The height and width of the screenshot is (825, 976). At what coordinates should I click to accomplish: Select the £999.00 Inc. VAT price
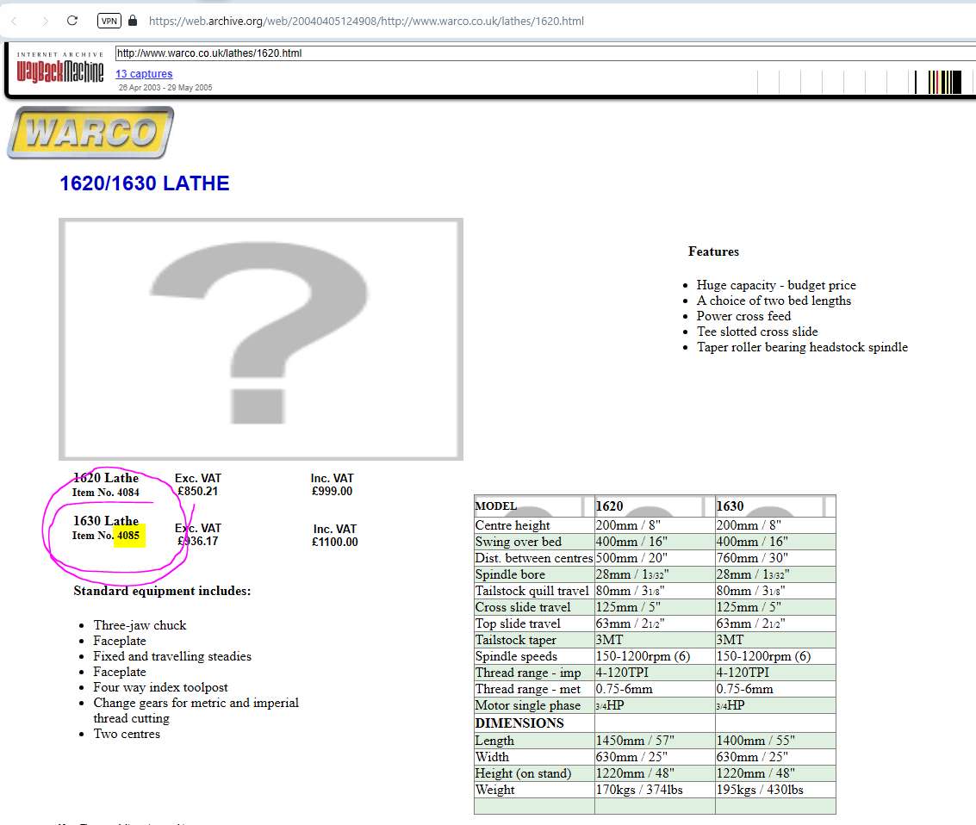[333, 491]
